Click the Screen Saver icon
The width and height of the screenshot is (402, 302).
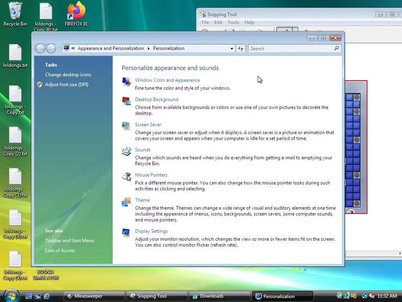pyautogui.click(x=126, y=126)
